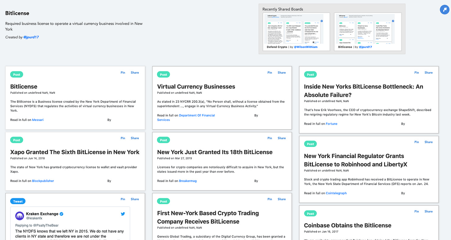The width and height of the screenshot is (451, 240).
Task: Click the Bitlicense board page heading
Action: point(17,13)
